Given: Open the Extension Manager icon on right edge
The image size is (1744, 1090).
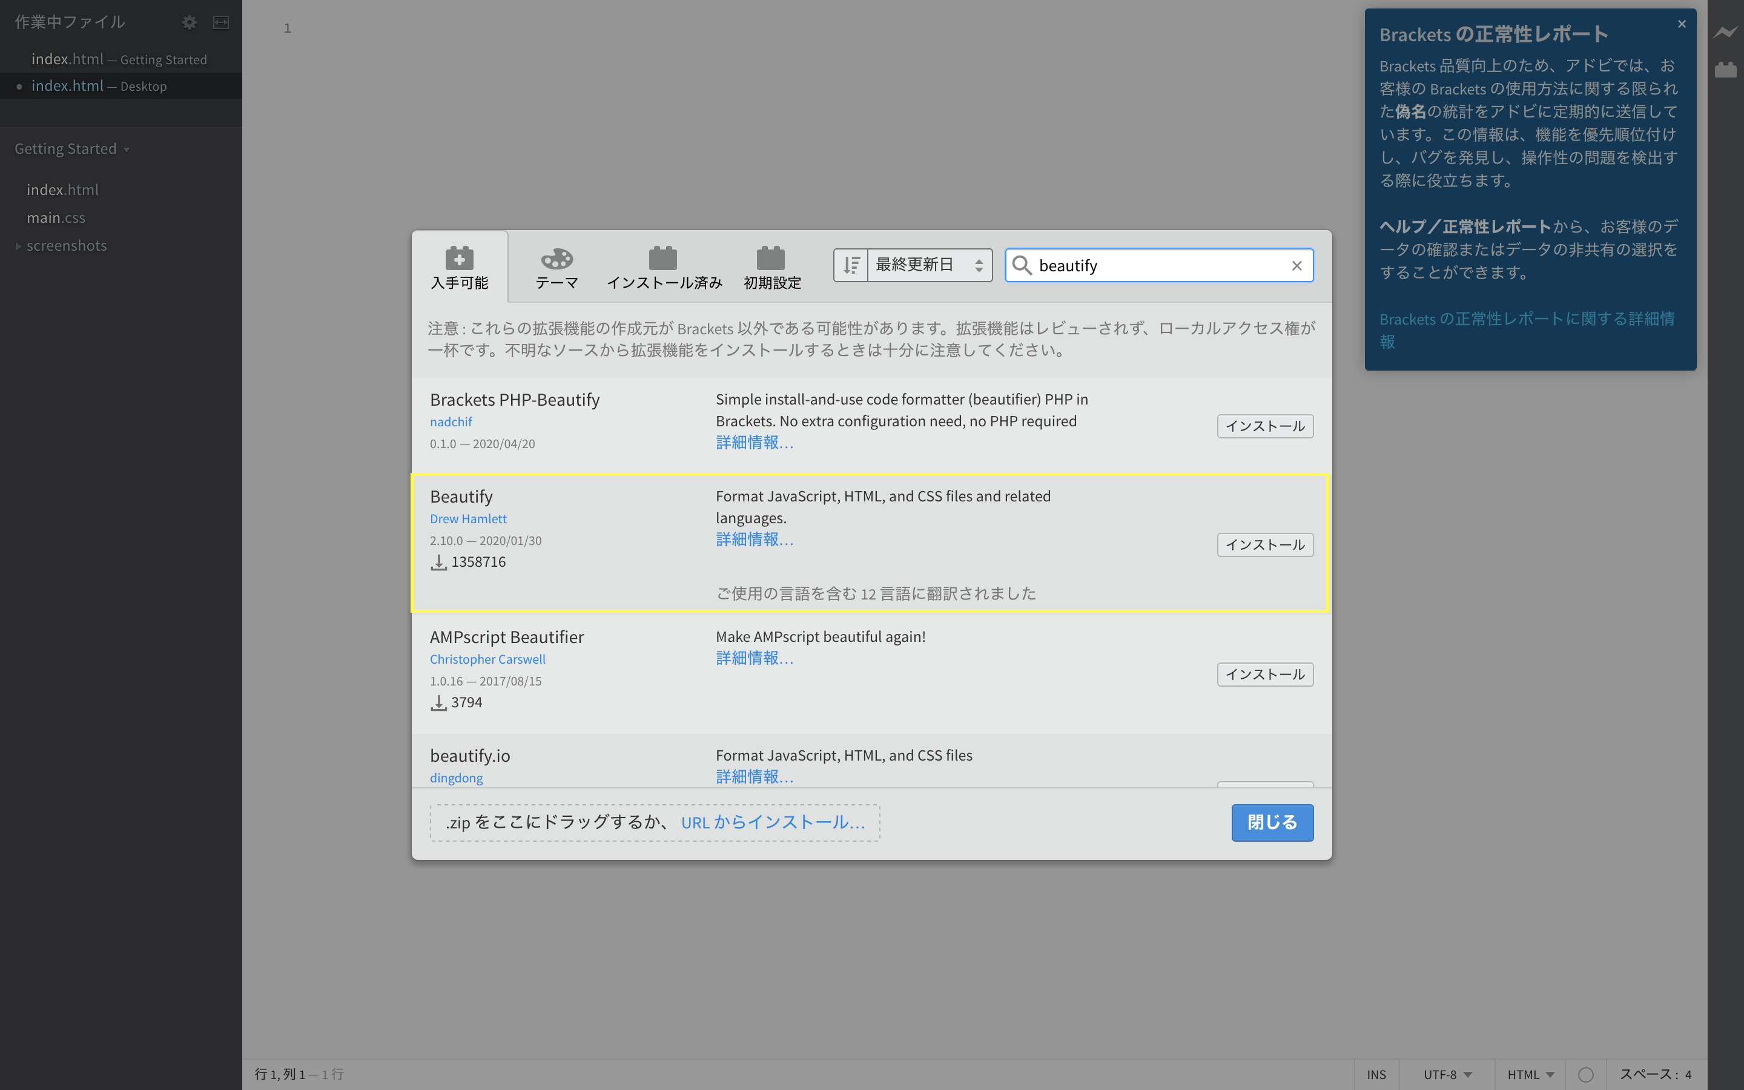Looking at the screenshot, I should pos(1725,69).
